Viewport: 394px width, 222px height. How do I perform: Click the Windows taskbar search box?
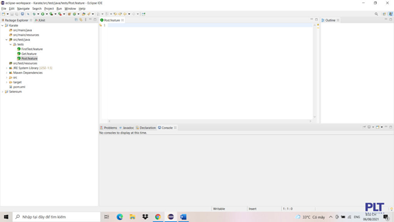[x=57, y=216]
